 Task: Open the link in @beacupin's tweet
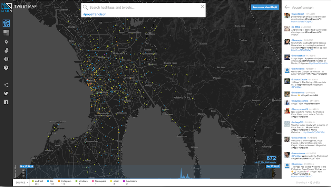point(302,50)
